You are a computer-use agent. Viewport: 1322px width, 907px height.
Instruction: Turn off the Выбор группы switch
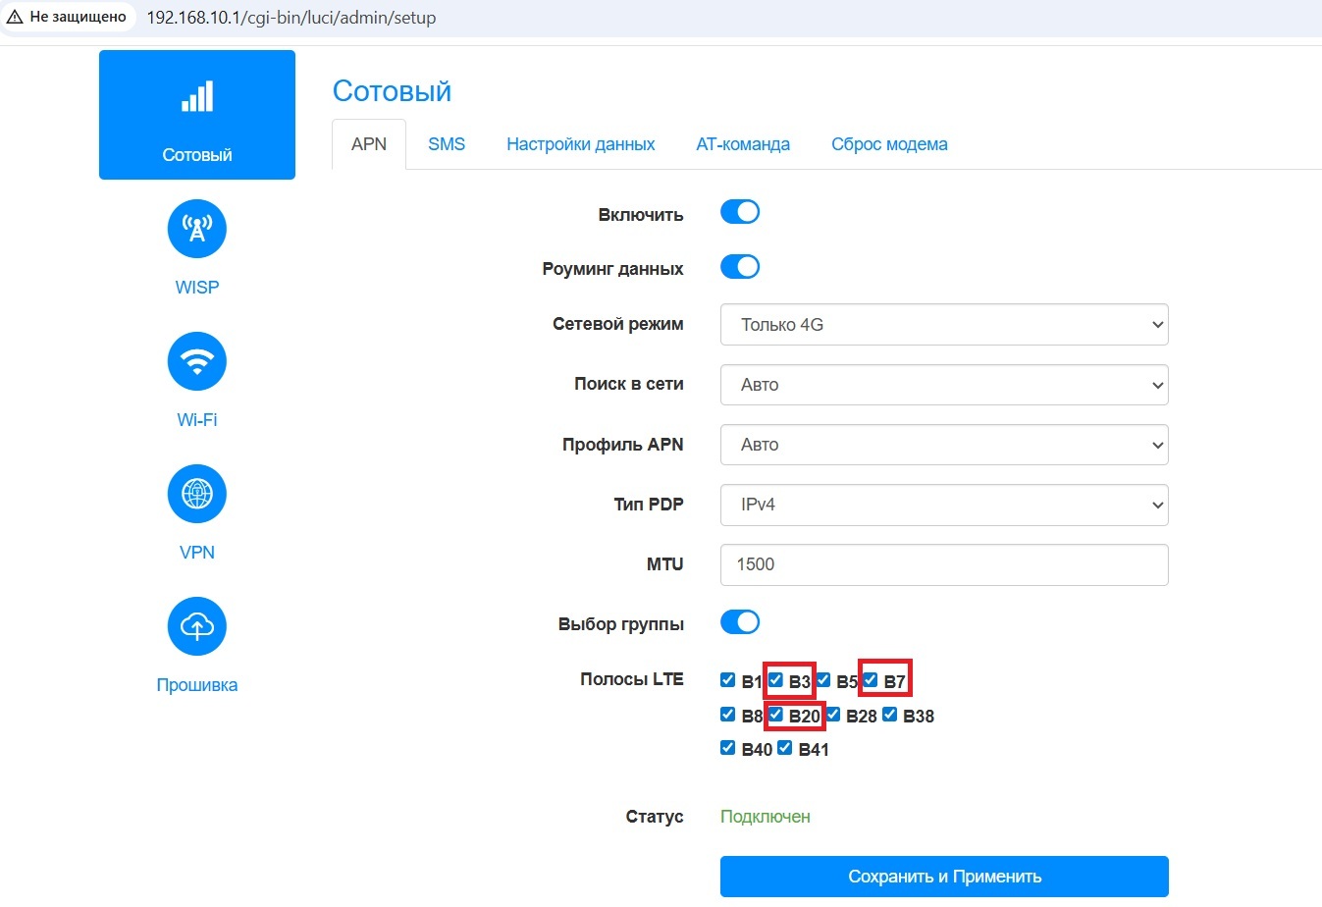point(740,622)
